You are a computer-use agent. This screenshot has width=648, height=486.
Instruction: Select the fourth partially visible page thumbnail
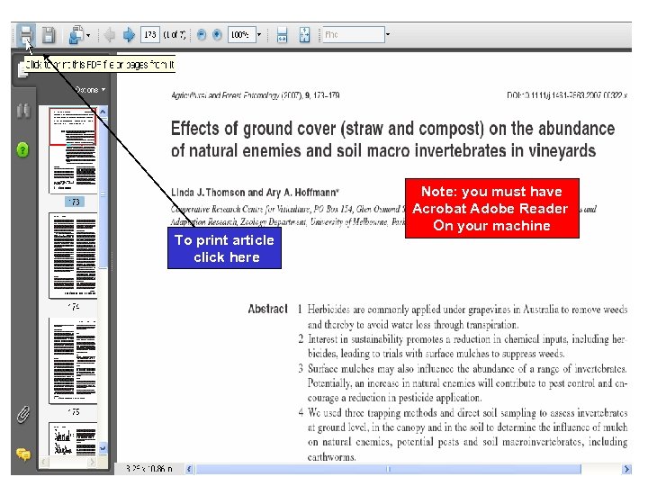pos(73,439)
